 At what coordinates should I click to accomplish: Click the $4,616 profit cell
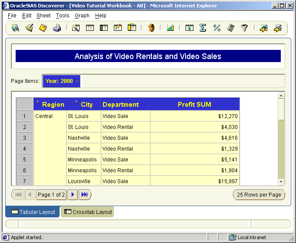195,138
